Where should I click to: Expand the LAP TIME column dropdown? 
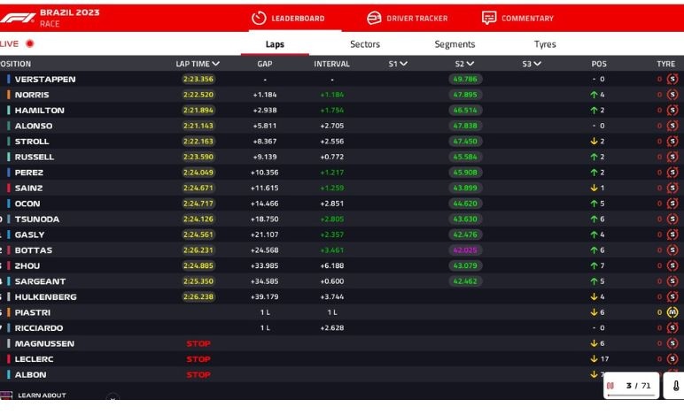pos(216,64)
